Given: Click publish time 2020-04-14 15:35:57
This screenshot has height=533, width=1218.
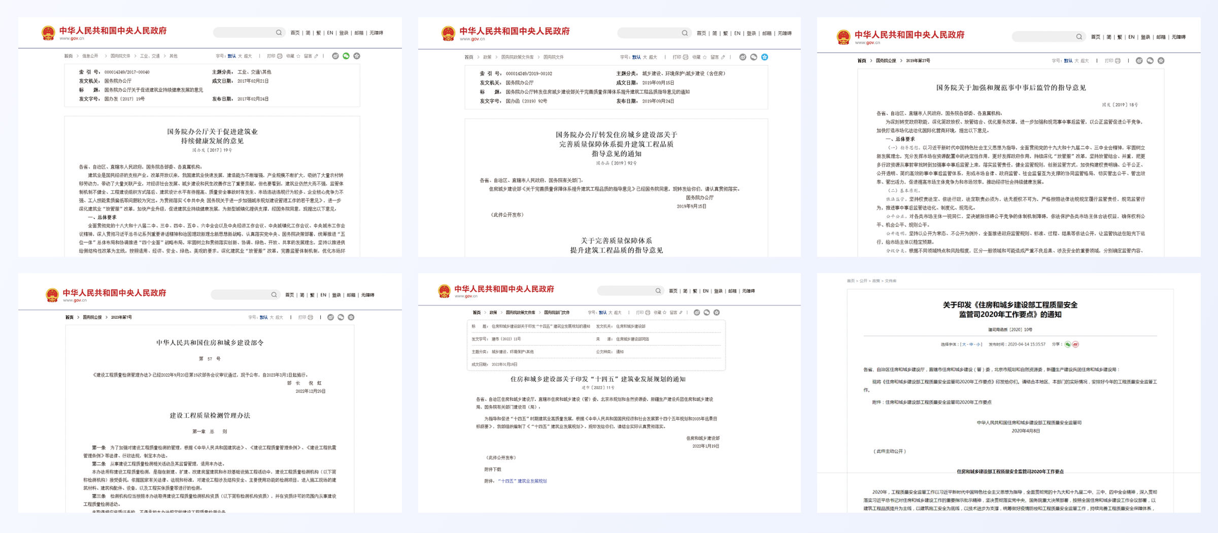Looking at the screenshot, I should pos(1027,344).
